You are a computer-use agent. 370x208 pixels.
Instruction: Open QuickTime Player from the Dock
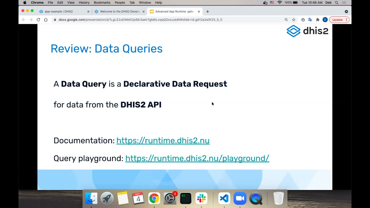click(x=256, y=198)
